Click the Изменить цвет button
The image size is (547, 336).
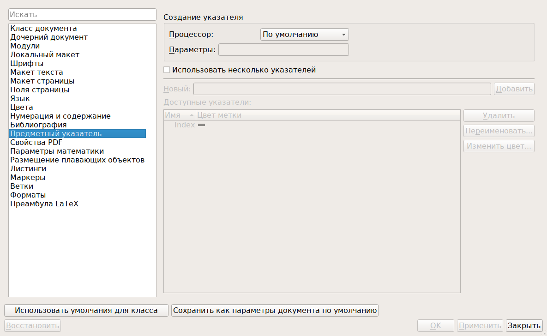click(x=499, y=146)
